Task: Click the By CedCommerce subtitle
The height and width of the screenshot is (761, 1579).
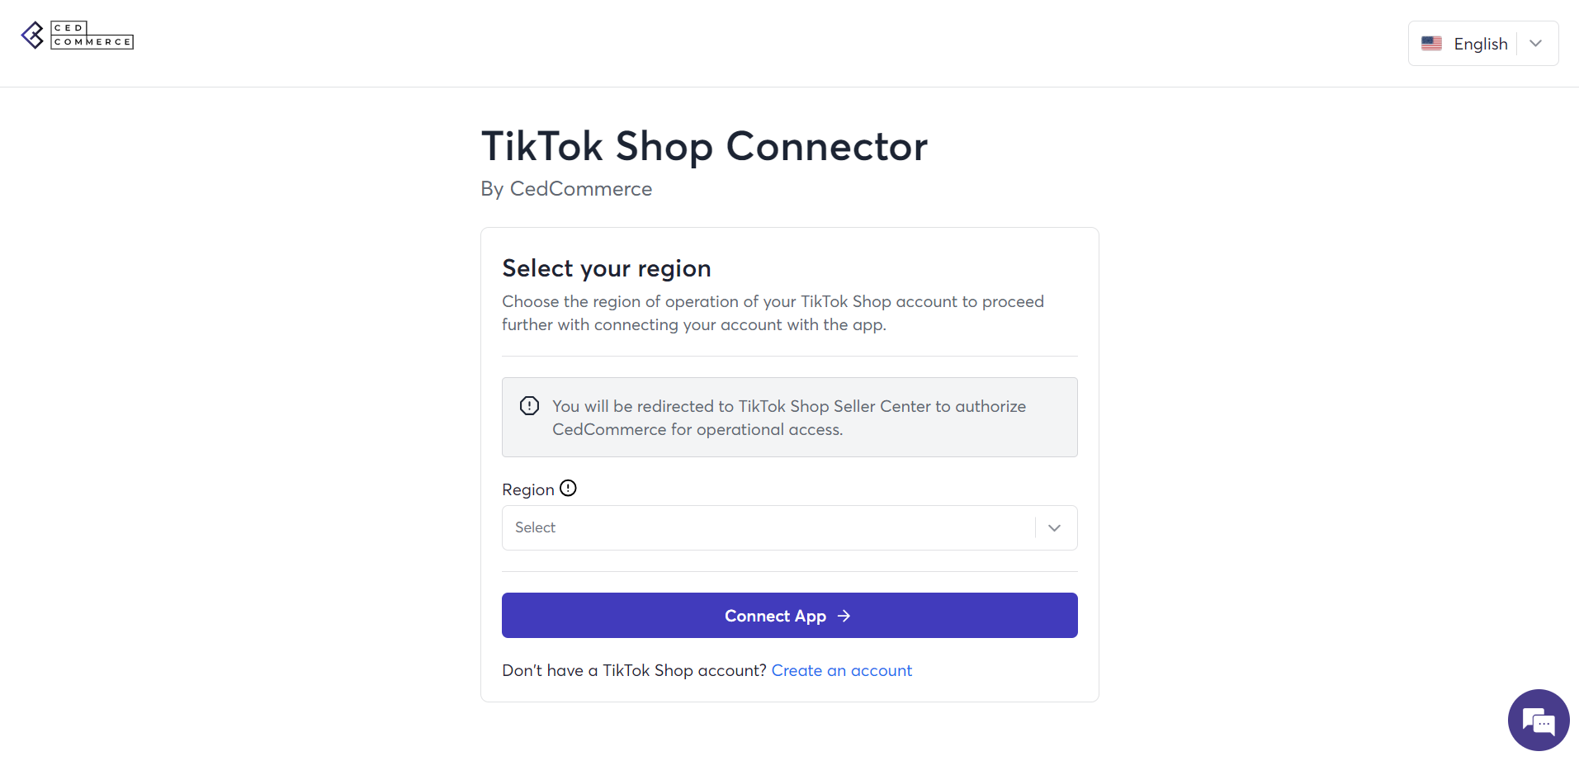Action: [566, 189]
